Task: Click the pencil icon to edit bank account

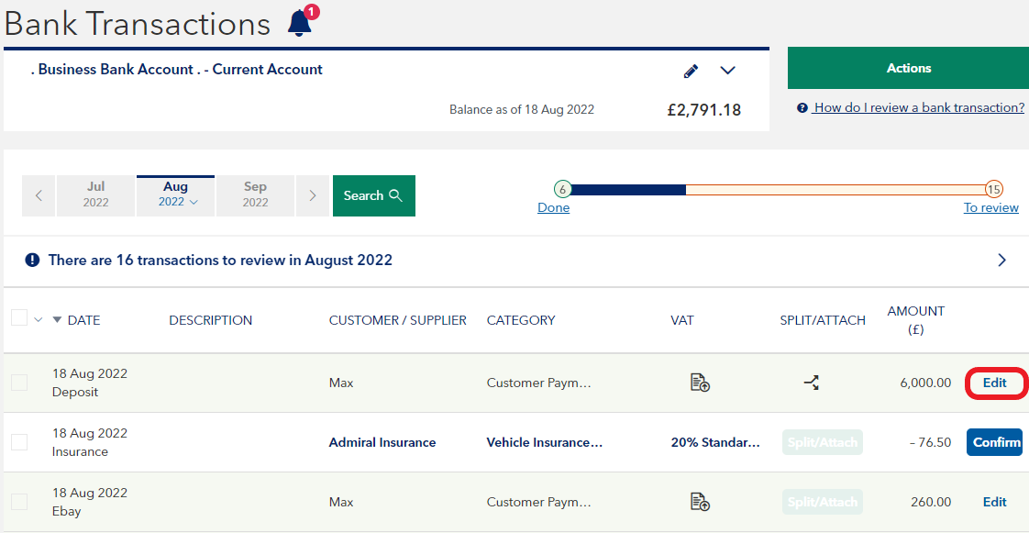Action: (x=691, y=71)
